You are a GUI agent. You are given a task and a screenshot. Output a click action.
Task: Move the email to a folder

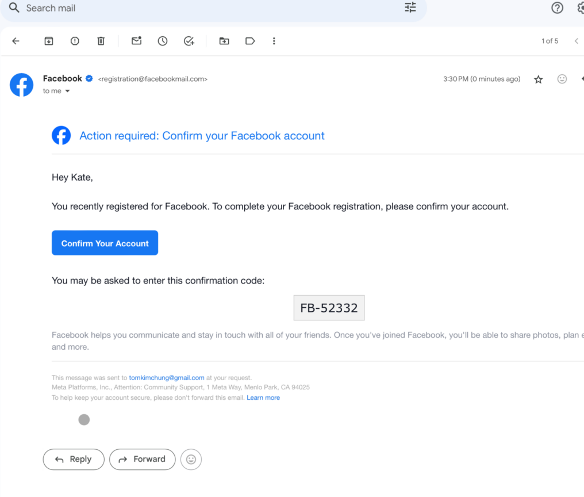(224, 41)
